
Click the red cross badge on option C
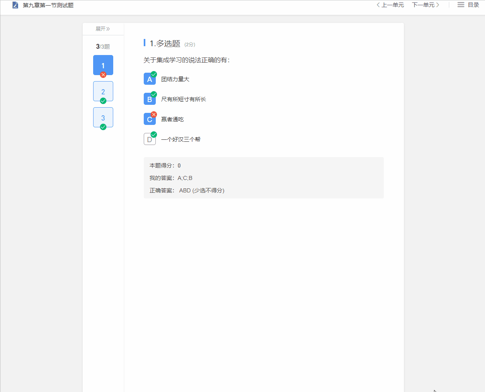[154, 114]
